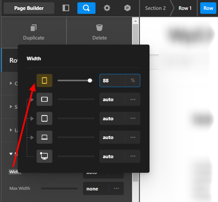This screenshot has width=218, height=202.
Task: Open the % unit selector for mobile width
Action: click(x=133, y=80)
